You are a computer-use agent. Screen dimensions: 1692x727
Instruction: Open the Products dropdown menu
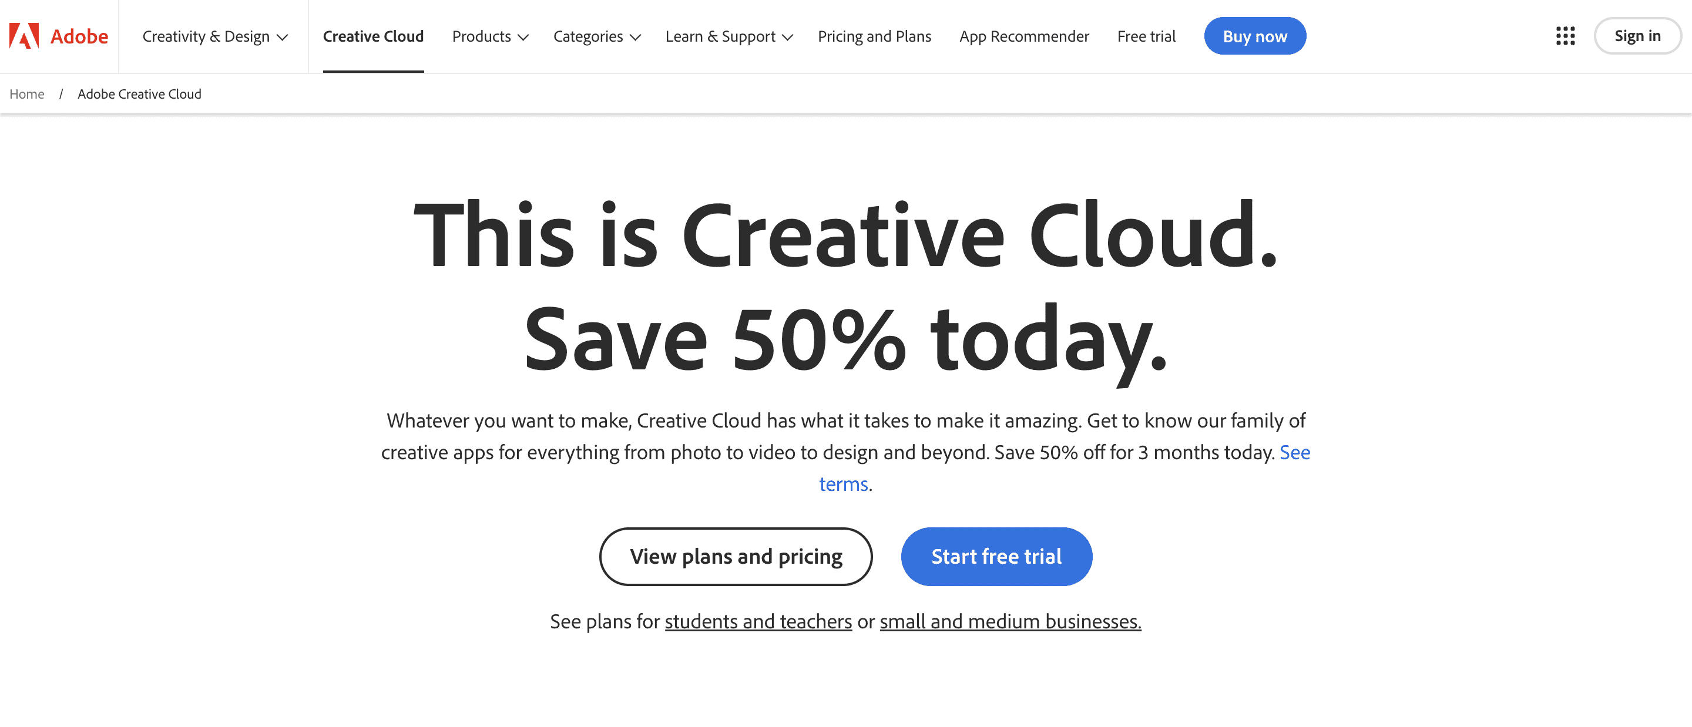pyautogui.click(x=489, y=36)
